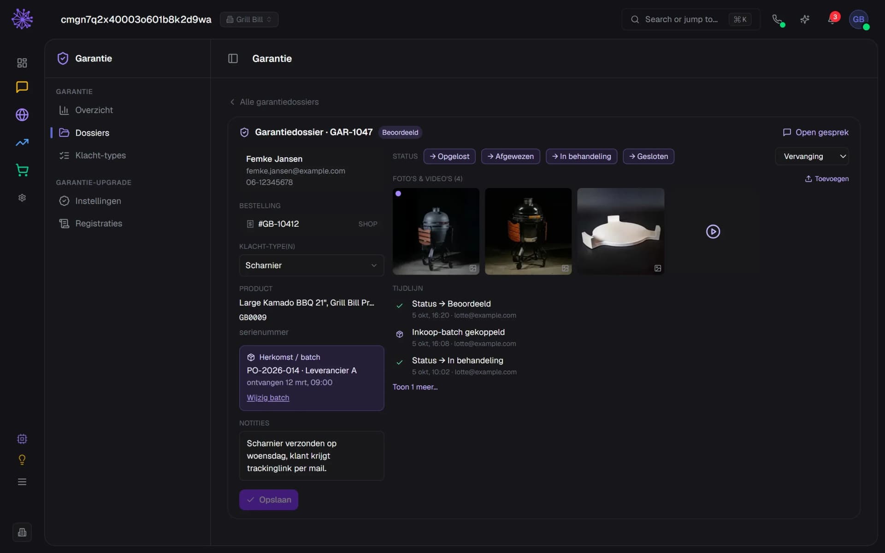This screenshot has height=553, width=885.
Task: Open the GB user avatar
Action: pos(858,19)
